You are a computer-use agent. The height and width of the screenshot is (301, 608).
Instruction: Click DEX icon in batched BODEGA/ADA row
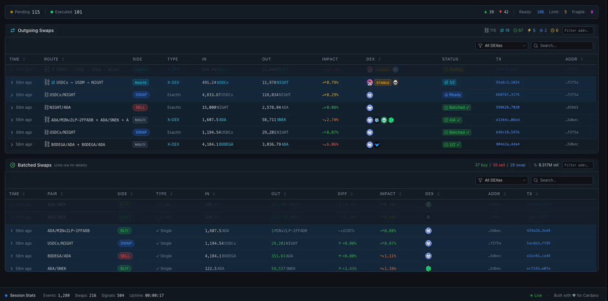click(428, 256)
